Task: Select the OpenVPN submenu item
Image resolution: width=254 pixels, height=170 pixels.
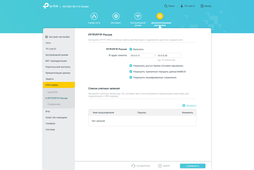Action: [x=52, y=92]
